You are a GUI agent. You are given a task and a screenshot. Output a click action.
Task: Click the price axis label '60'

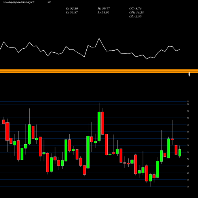188,145
